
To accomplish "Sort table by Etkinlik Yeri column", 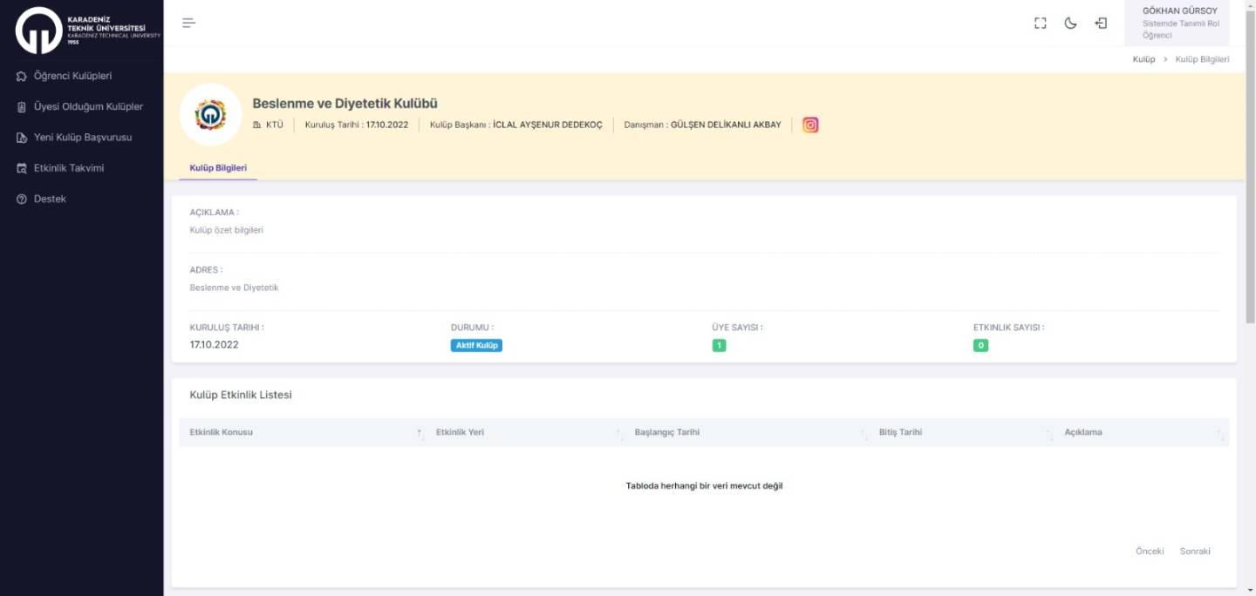I will point(460,432).
